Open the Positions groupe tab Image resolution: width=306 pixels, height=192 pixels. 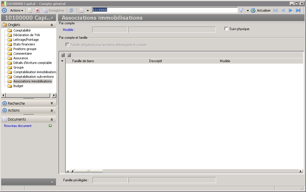pyautogui.click(x=25, y=49)
